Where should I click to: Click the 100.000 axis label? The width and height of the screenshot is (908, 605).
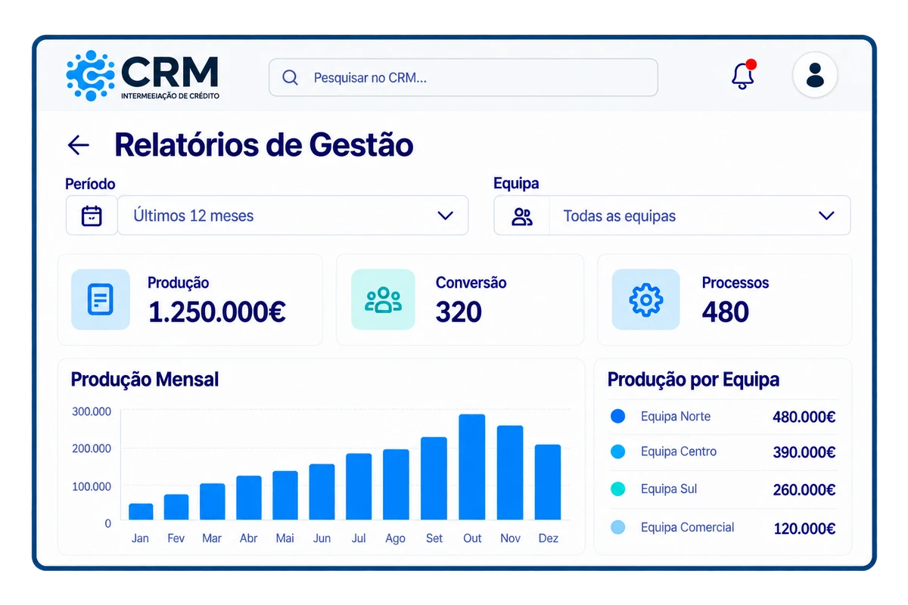[x=92, y=486]
